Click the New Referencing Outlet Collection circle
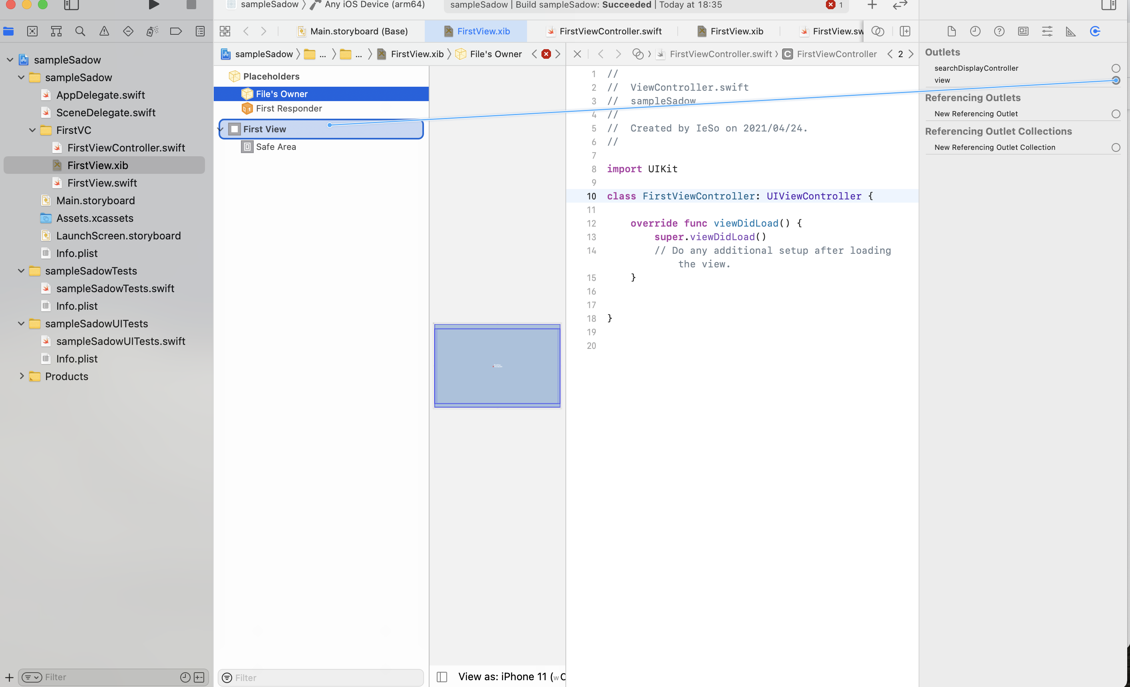The height and width of the screenshot is (687, 1130). (x=1116, y=147)
